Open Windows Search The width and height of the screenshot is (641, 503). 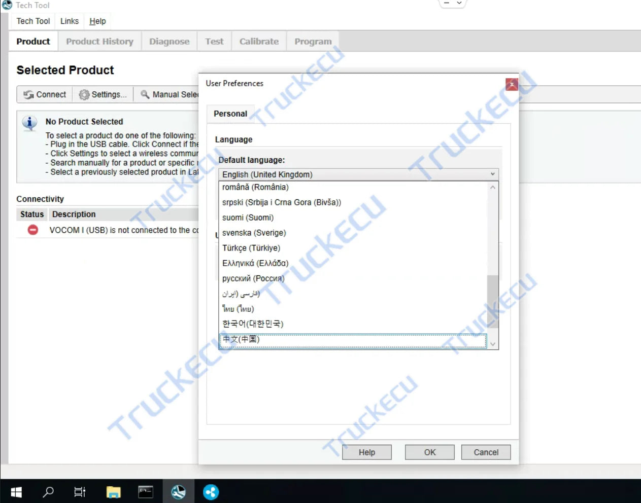click(x=48, y=491)
